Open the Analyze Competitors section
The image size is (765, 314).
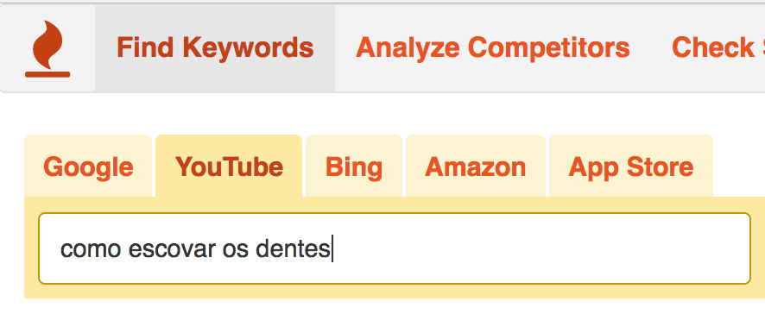[493, 47]
